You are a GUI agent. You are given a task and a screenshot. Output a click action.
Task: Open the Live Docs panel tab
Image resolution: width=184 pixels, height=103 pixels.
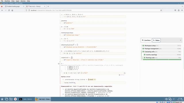[146, 40]
